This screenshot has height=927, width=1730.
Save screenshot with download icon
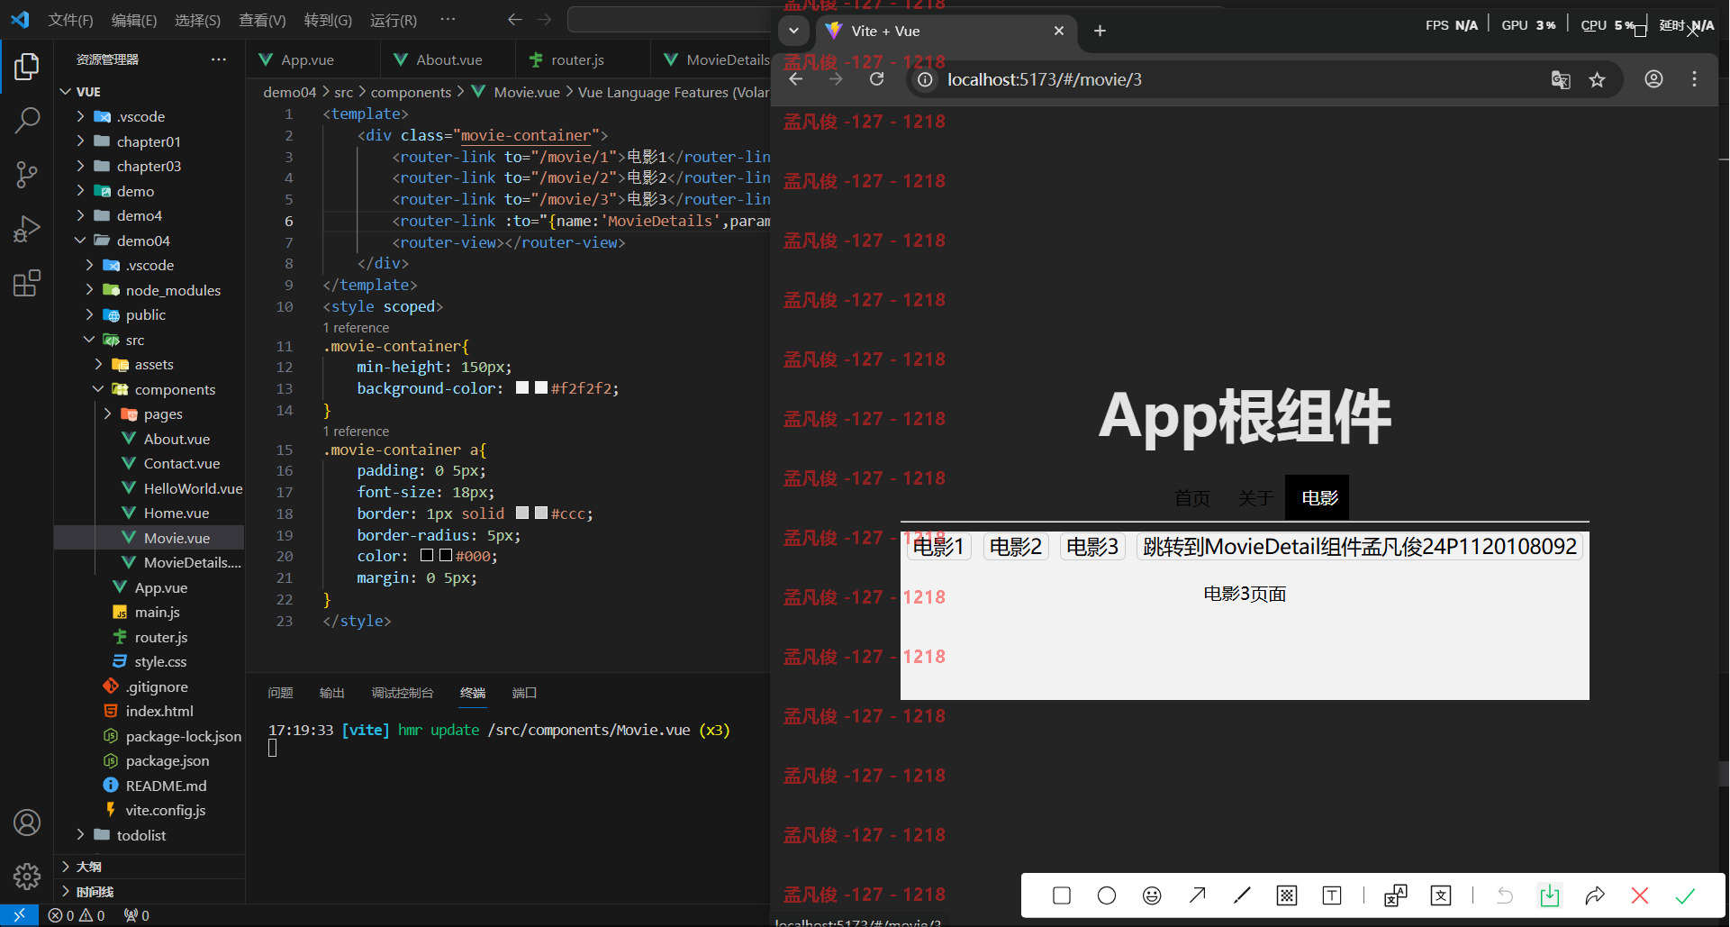click(x=1549, y=895)
